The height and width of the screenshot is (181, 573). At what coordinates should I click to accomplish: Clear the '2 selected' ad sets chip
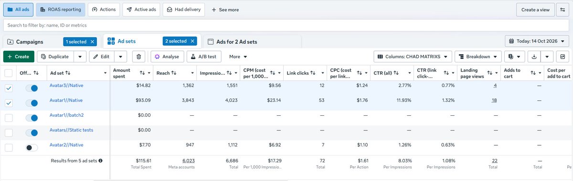192,41
